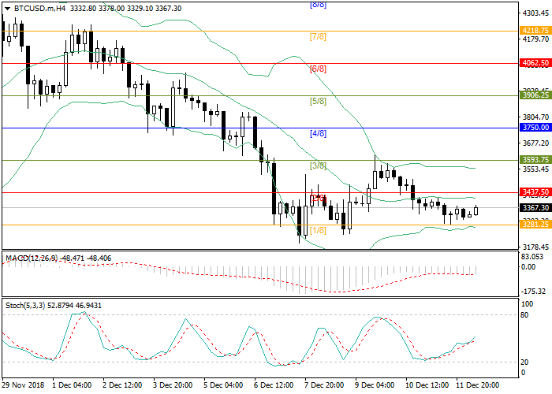Click the Stochastic 80 level label
Screen dimensions: 552x394
[x=524, y=315]
